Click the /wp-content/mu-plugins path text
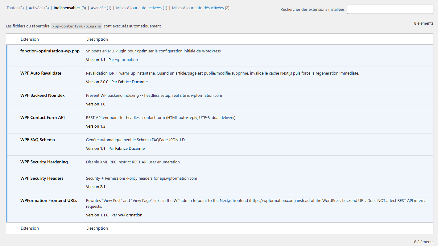This screenshot has width=438, height=246. (76, 26)
